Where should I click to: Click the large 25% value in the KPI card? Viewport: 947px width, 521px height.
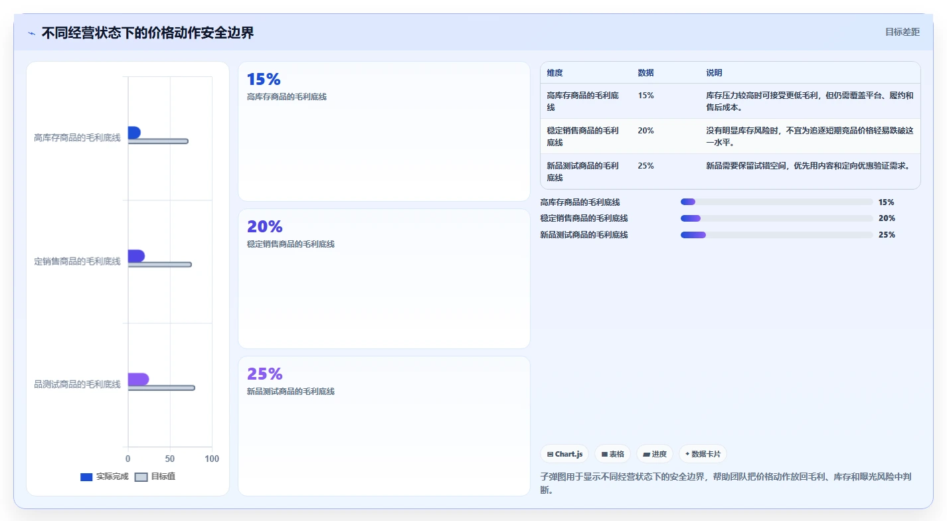coord(265,374)
